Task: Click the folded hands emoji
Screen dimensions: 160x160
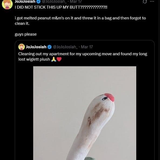Action: (54, 59)
